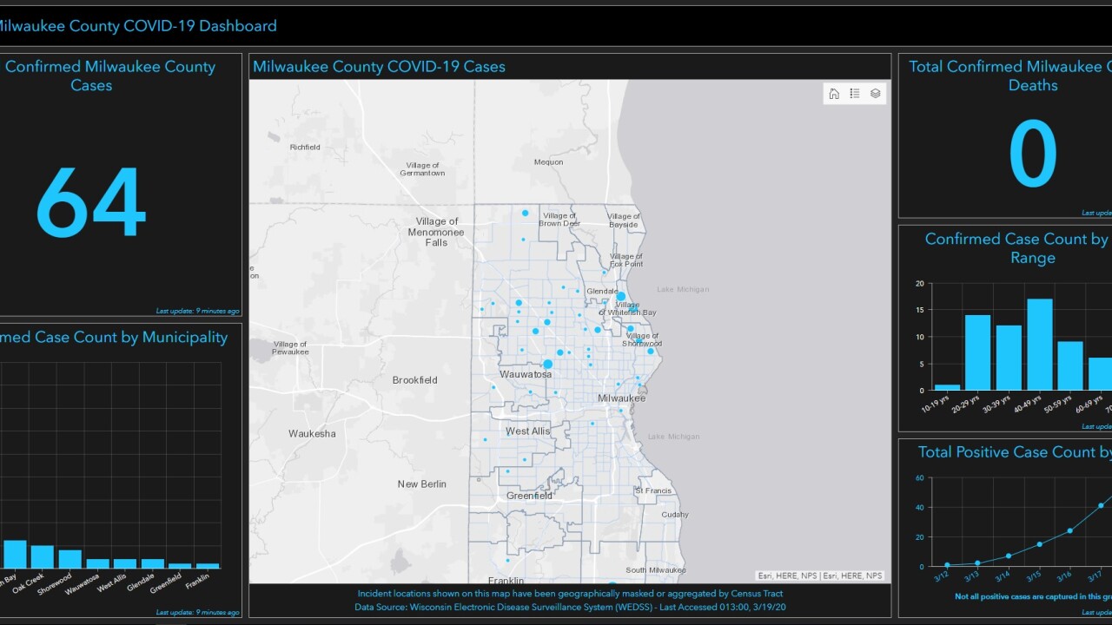Click the total deaths number 0

click(x=1033, y=155)
